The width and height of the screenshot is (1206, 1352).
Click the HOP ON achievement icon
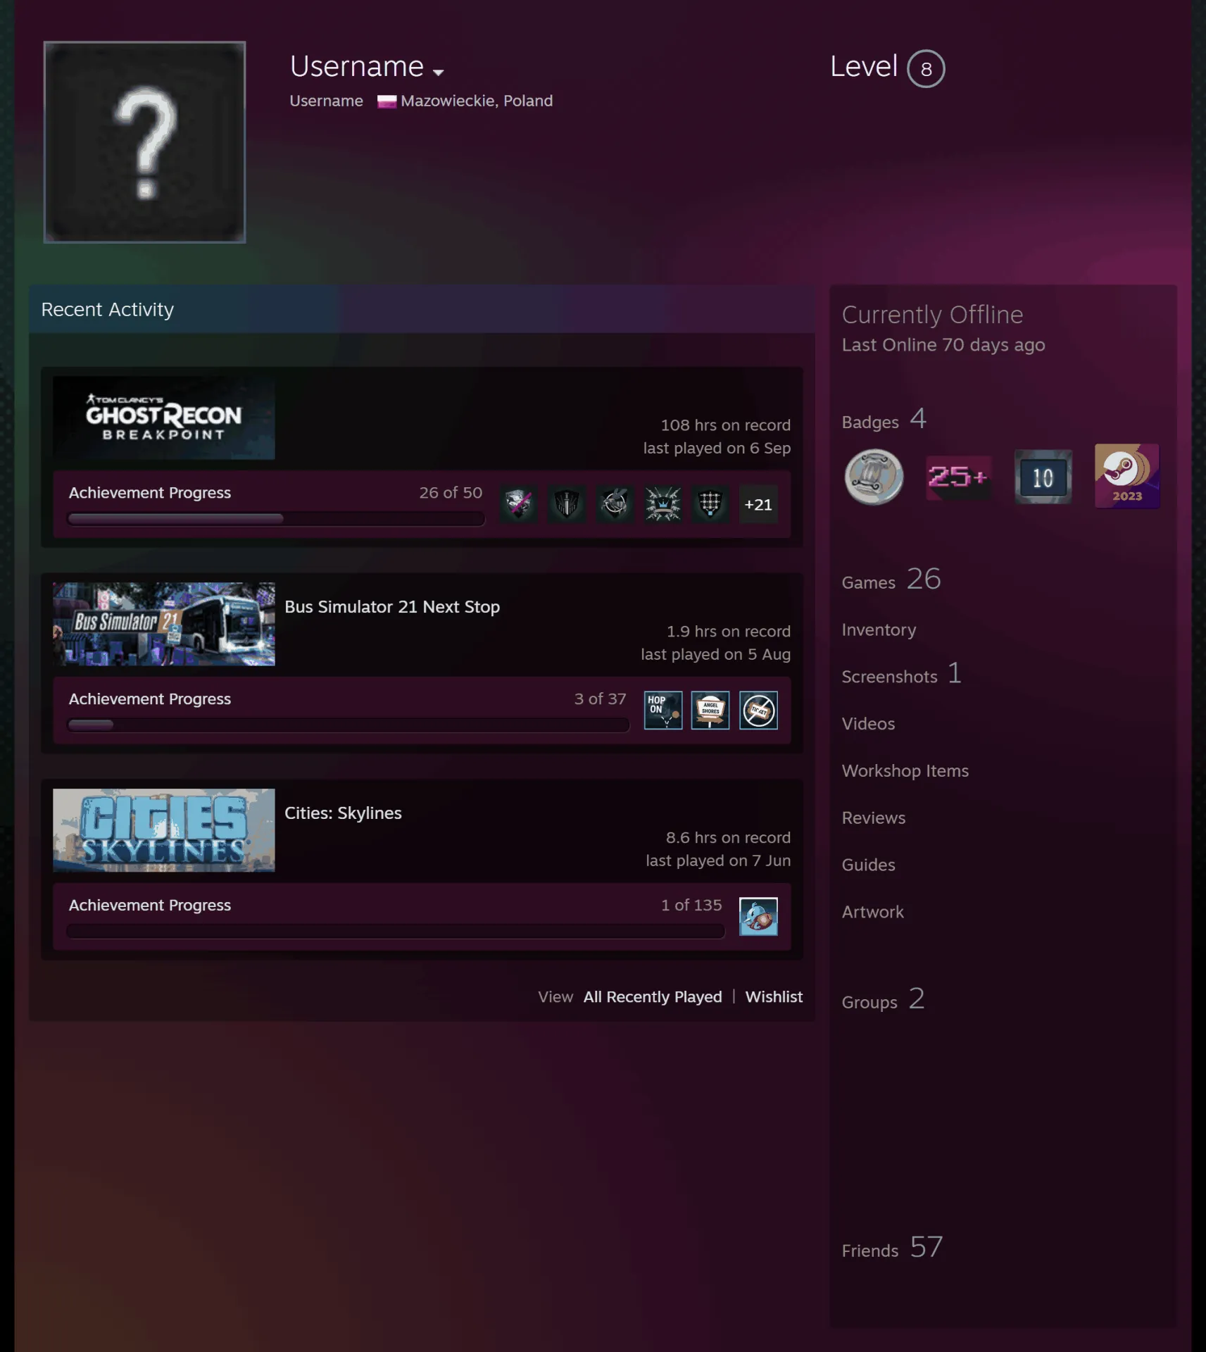click(663, 711)
